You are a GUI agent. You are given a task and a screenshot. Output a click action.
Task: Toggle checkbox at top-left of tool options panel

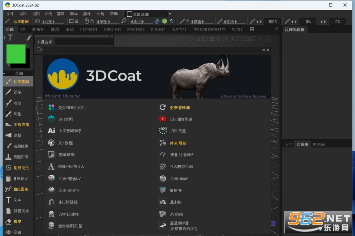coord(39,49)
